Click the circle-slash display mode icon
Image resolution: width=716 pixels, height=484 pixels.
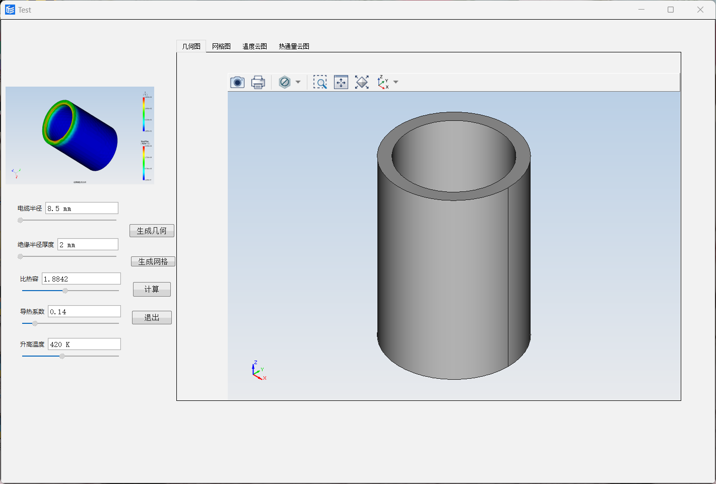(285, 82)
